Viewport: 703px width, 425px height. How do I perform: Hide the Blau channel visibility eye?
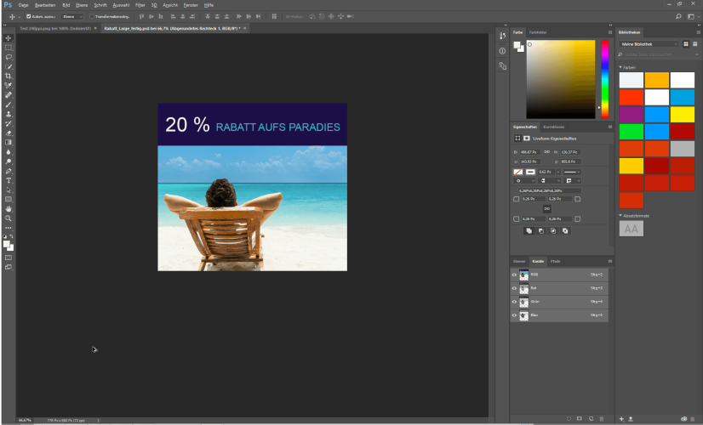pyautogui.click(x=514, y=315)
